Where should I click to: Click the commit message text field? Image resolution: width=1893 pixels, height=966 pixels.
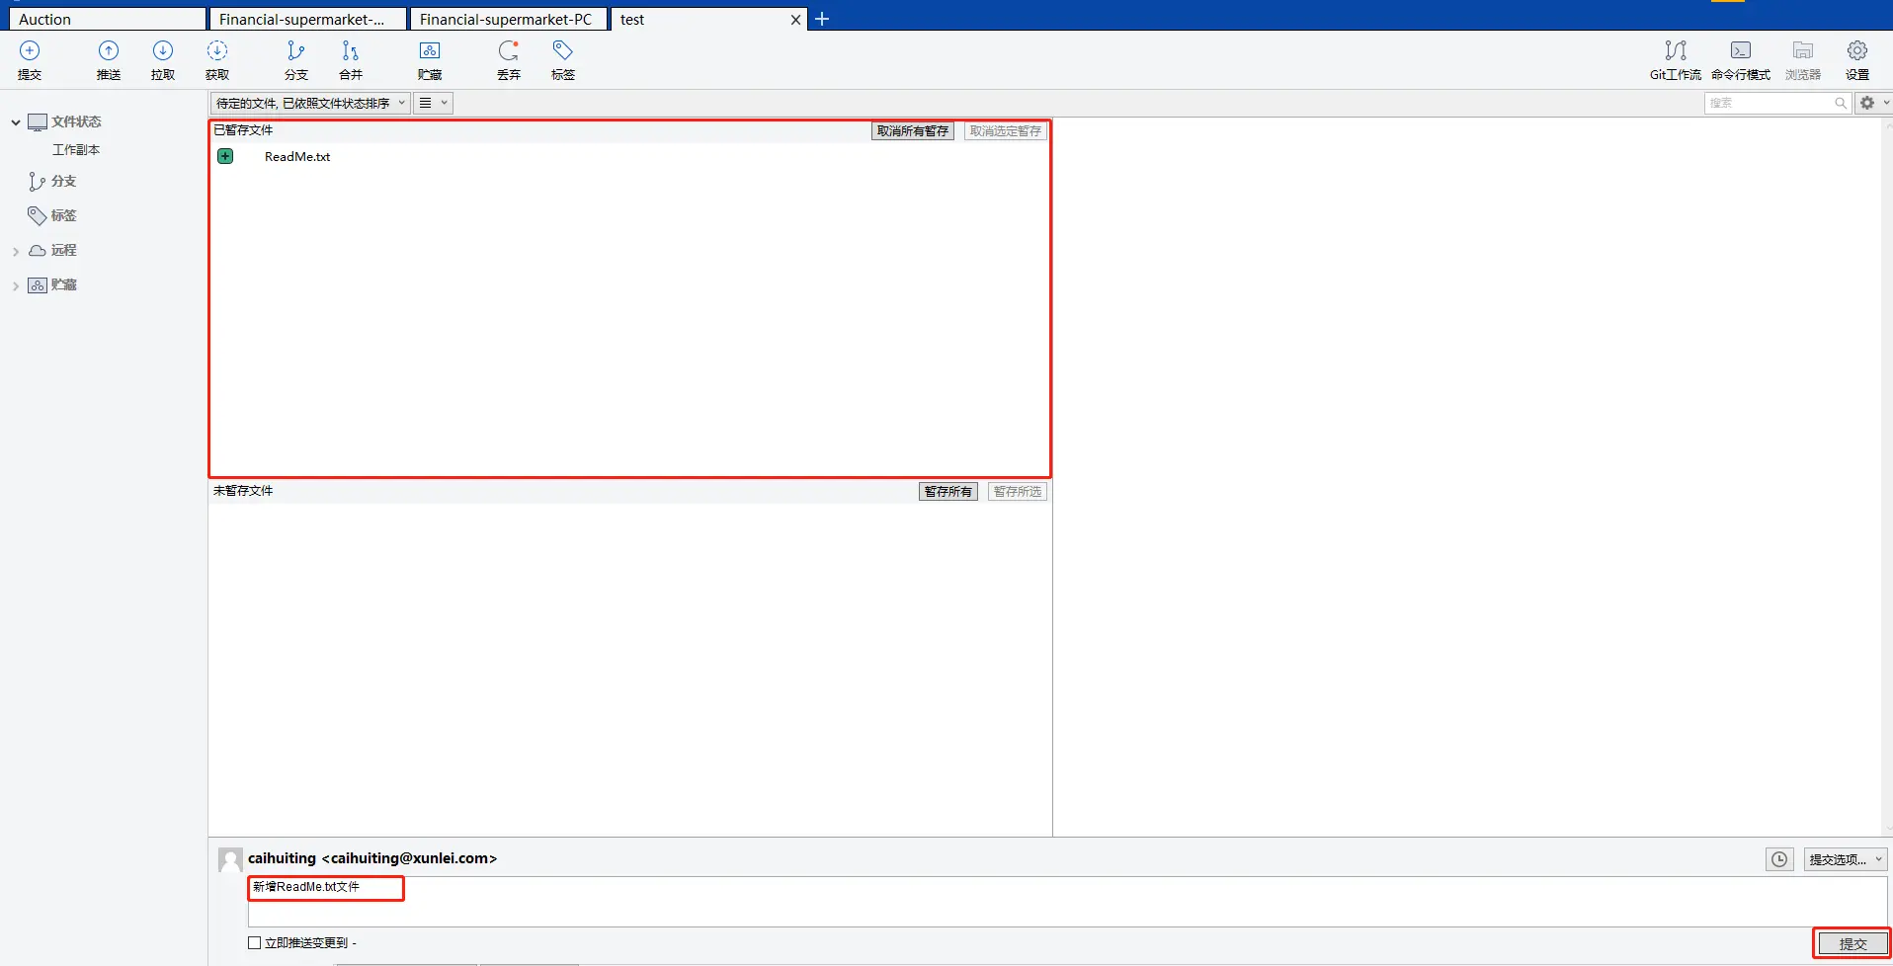click(x=1067, y=901)
